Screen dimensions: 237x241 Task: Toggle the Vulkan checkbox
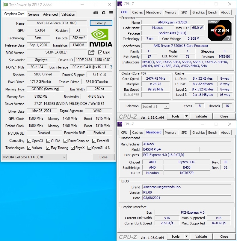point(29,148)
